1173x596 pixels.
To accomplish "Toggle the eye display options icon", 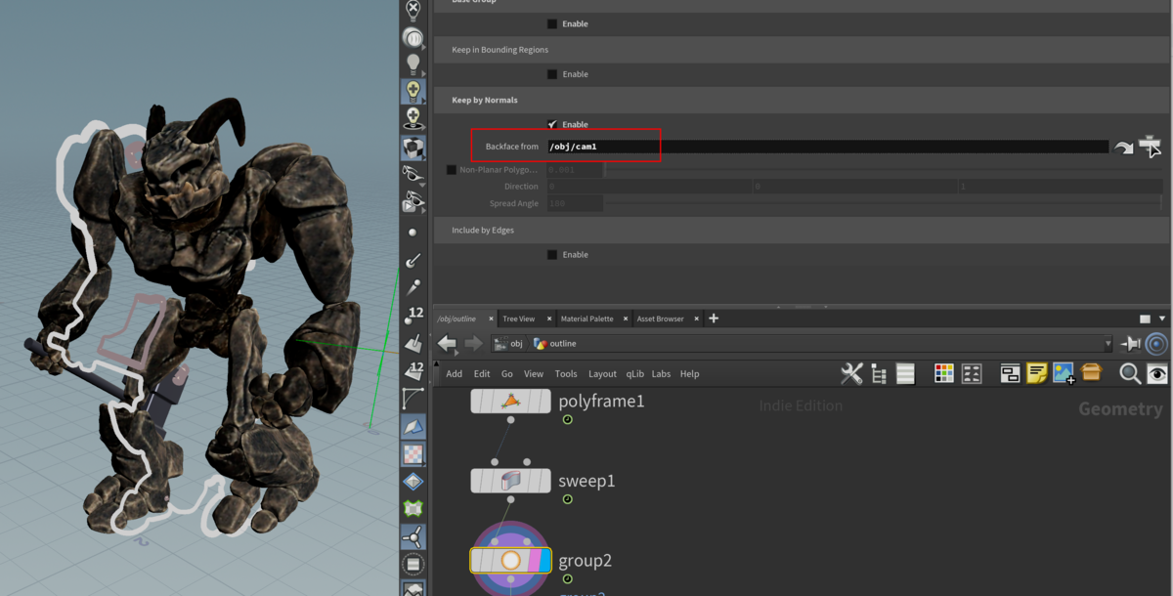I will click(1157, 373).
